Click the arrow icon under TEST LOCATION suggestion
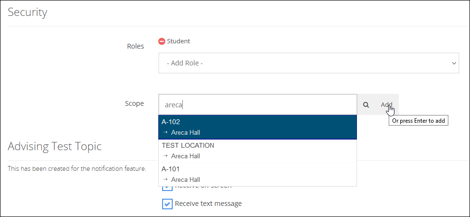 165,156
